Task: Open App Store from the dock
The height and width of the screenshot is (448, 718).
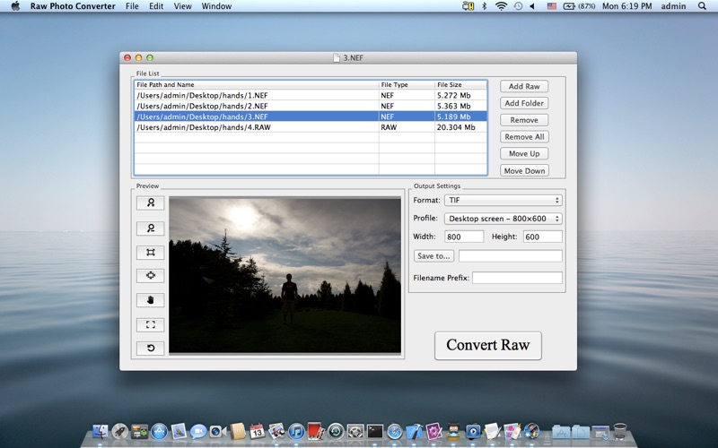Action: (x=160, y=431)
